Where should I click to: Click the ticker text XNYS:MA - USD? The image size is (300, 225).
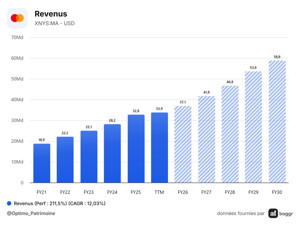55,23
